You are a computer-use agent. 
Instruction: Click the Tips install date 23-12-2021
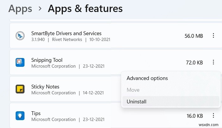pyautogui.click(x=94, y=119)
